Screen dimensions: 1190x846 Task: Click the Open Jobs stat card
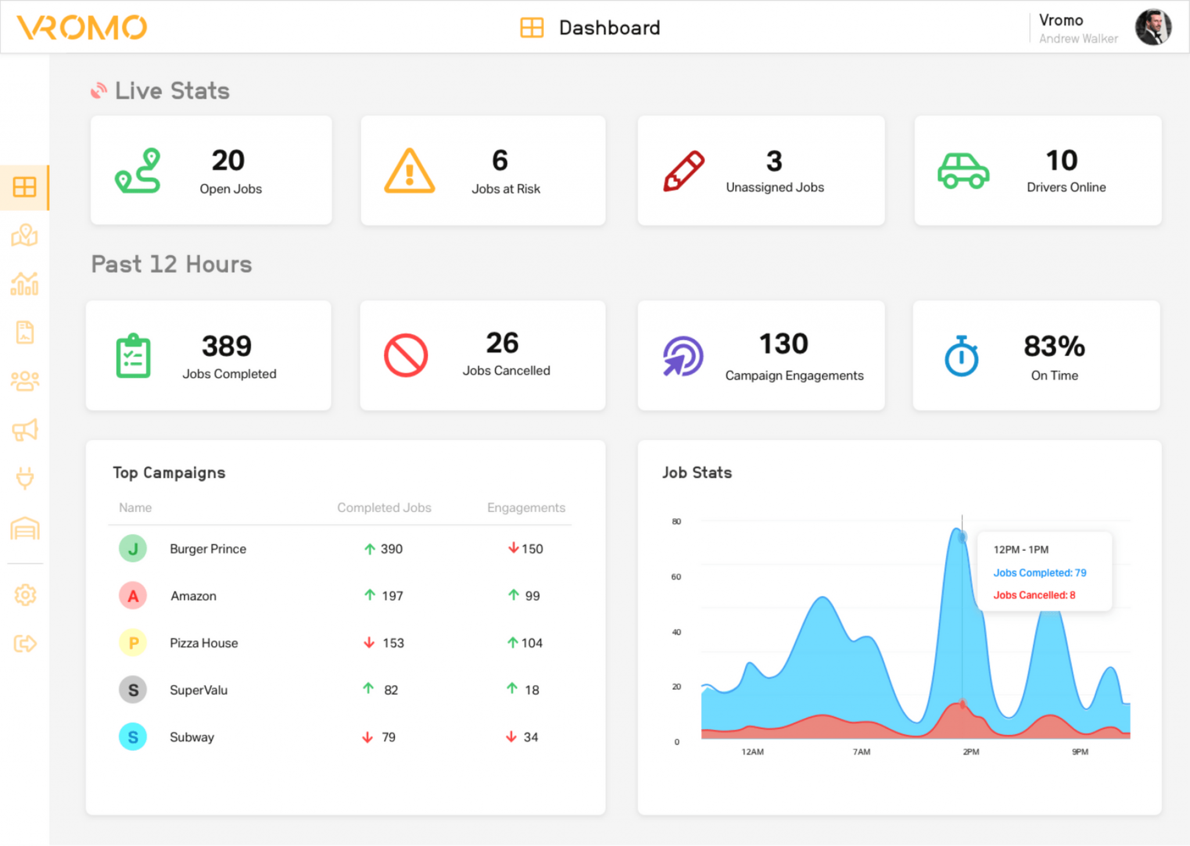coord(211,170)
